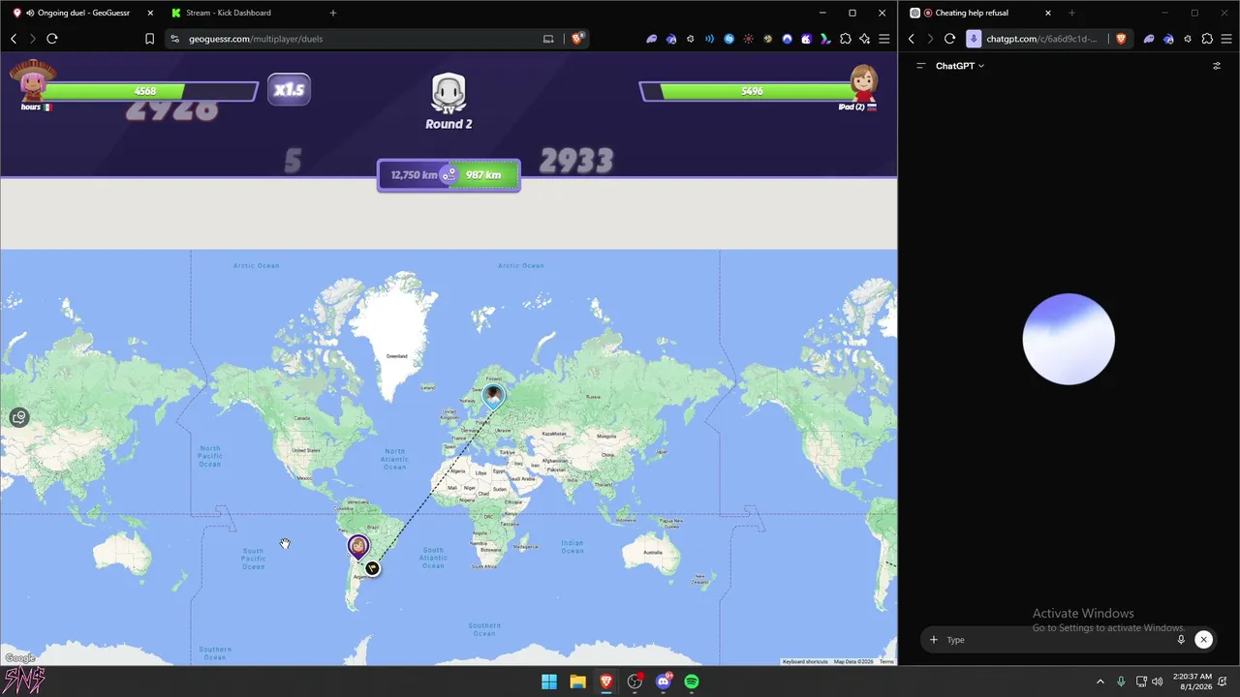Screen dimensions: 1240x697
Task: Click the ChatGPT voice orb
Action: tap(1069, 339)
